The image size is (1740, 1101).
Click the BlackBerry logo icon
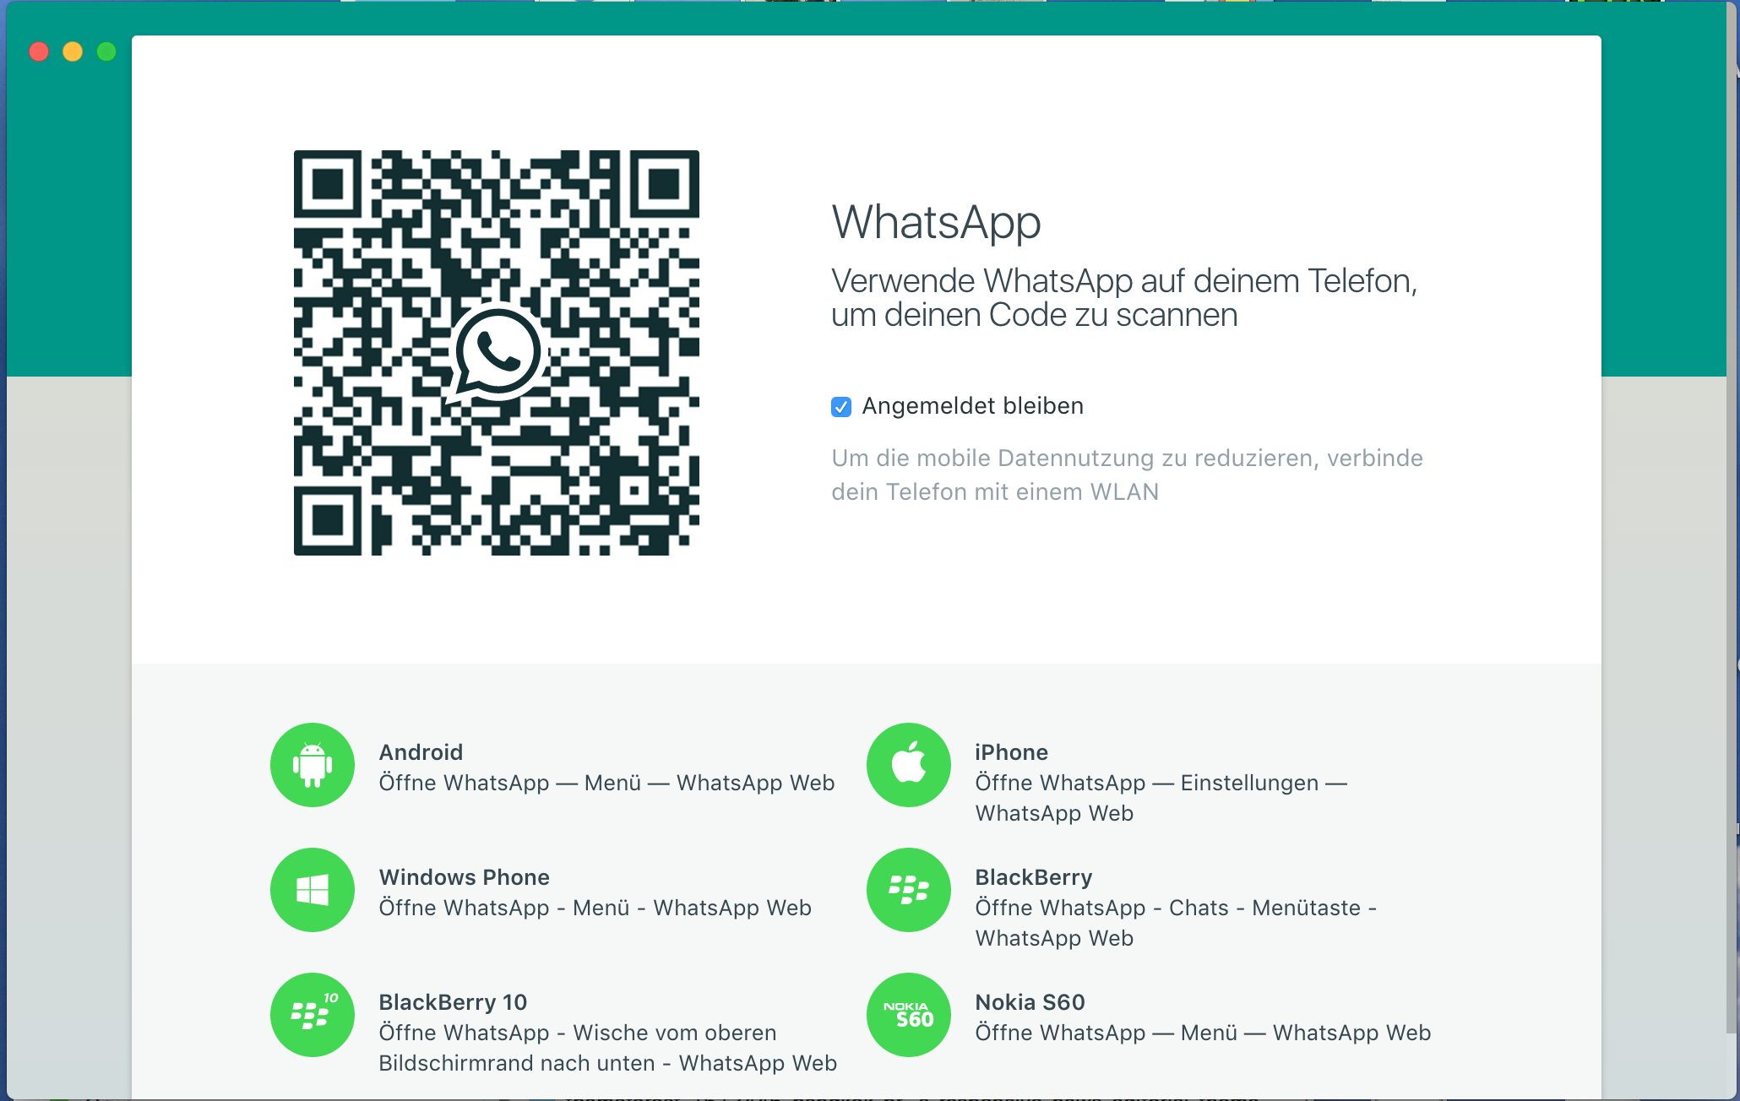tap(909, 890)
